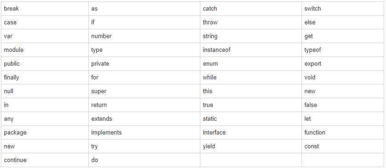This screenshot has height=168, width=386.
Task: Click the "number" keyword text
Action: click(102, 36)
